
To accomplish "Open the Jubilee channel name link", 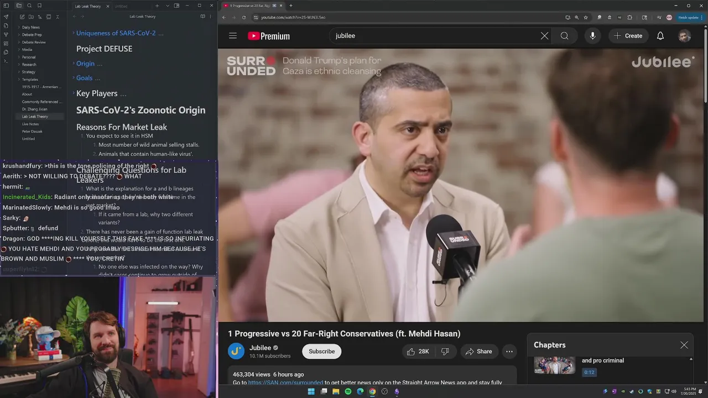I will tap(261, 348).
